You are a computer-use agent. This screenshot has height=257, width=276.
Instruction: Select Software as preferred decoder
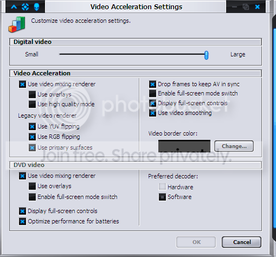coord(162,197)
